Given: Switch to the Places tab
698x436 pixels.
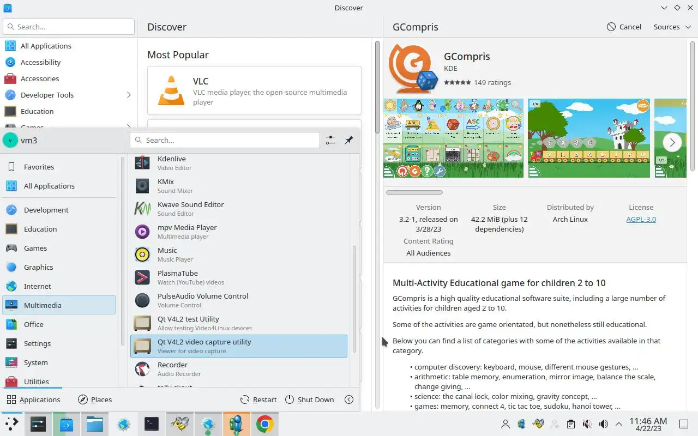Looking at the screenshot, I should tap(95, 399).
